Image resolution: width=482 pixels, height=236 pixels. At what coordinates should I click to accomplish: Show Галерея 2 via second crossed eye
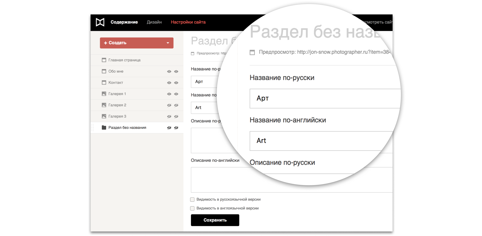176,105
